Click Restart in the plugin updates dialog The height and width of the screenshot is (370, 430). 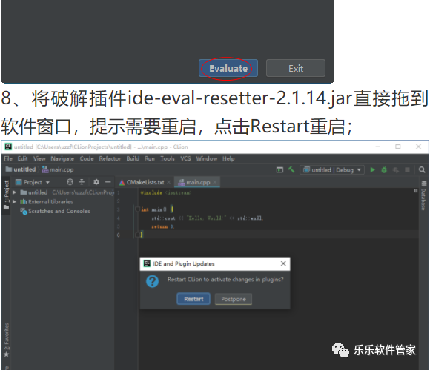tap(193, 299)
